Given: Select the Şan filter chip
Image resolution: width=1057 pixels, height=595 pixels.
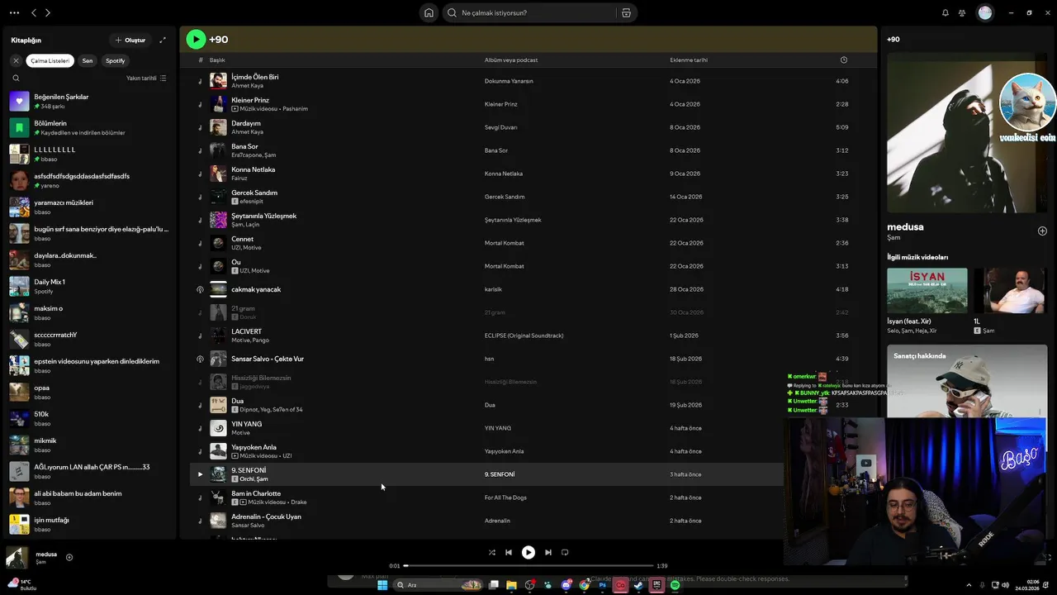Looking at the screenshot, I should point(88,60).
